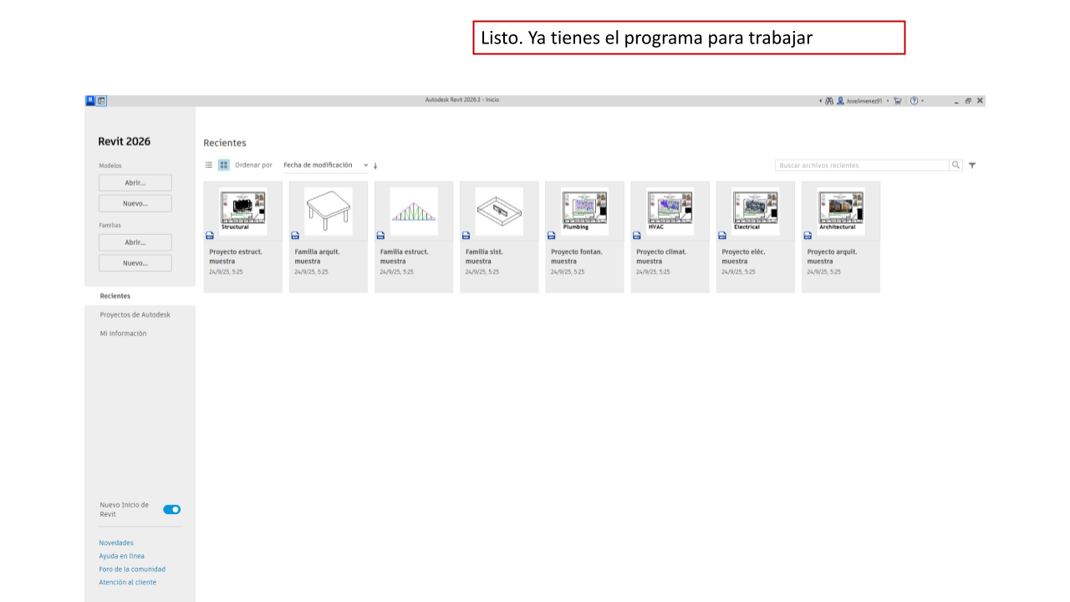Open the truss structural family thumbnail
This screenshot has height=602, width=1070.
click(414, 211)
